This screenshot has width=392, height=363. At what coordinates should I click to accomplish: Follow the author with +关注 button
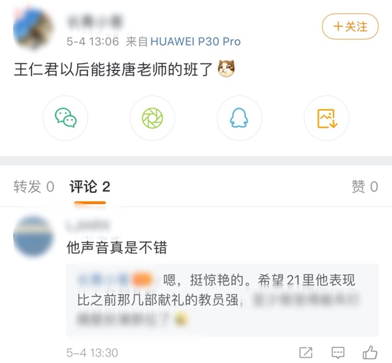point(350,27)
